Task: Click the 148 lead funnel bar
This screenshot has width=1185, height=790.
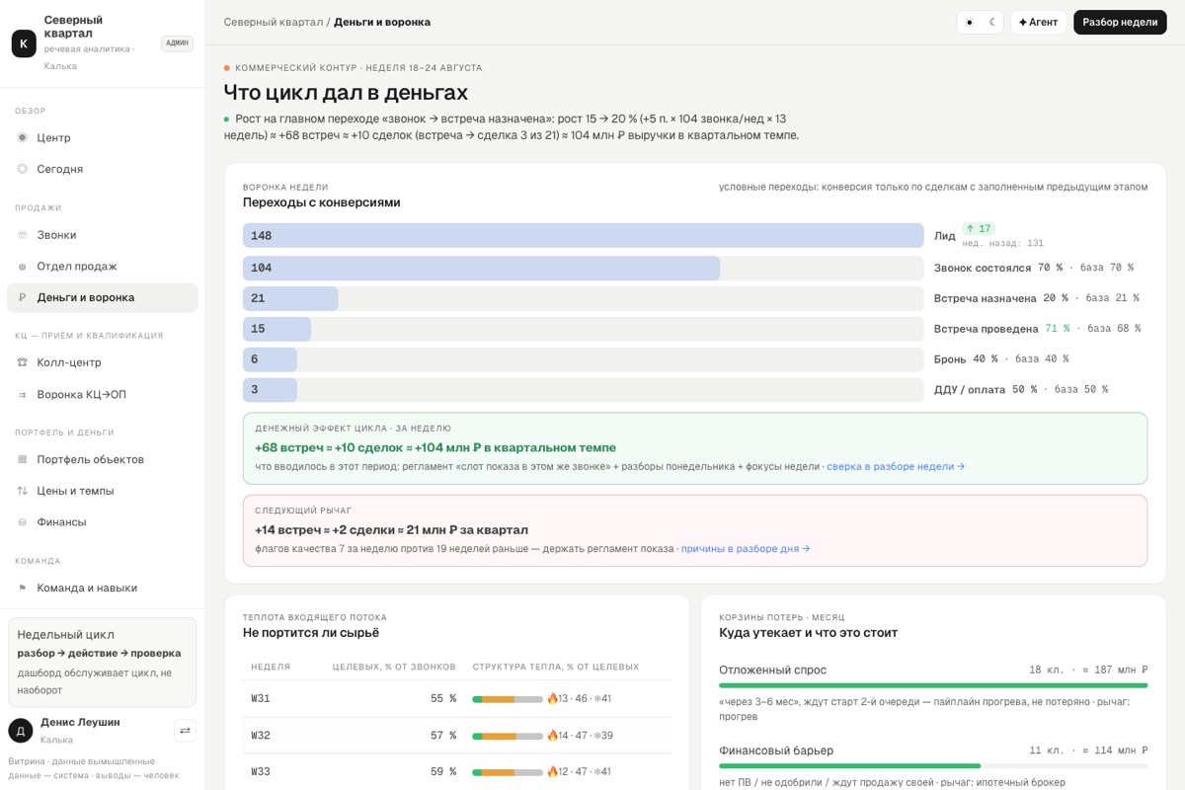Action: (584, 236)
